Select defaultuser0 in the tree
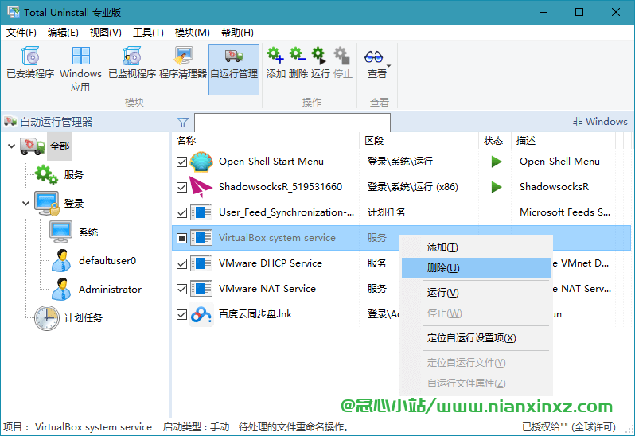This screenshot has width=635, height=436. click(107, 261)
